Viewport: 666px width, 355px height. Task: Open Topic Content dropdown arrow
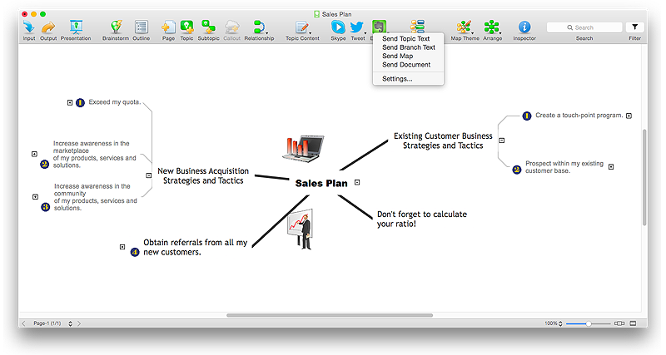[x=311, y=33]
